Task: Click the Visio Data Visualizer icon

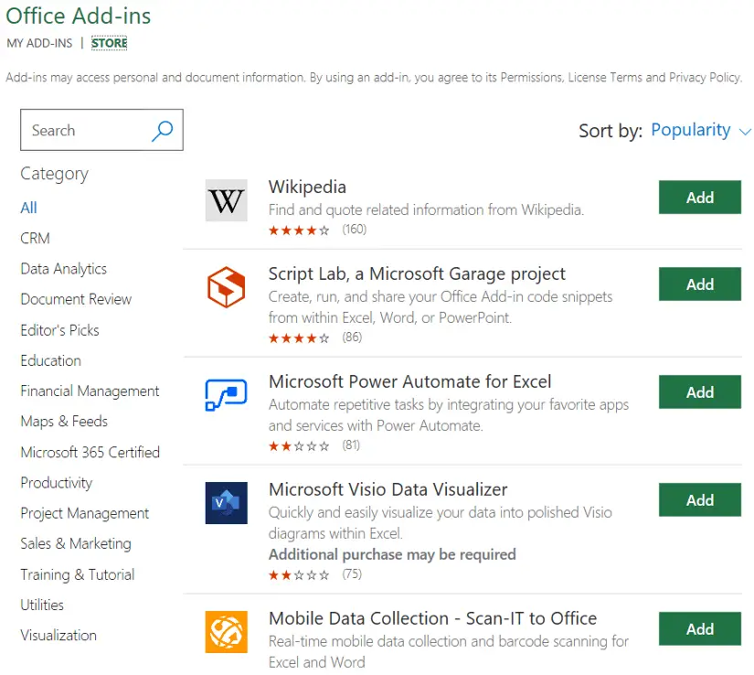Action: [x=226, y=503]
